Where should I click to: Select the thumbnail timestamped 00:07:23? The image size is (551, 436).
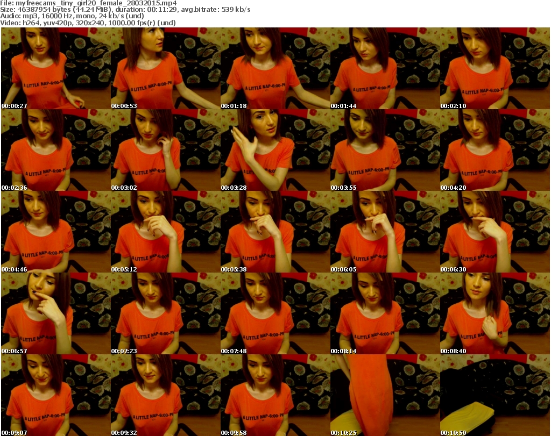click(166, 313)
